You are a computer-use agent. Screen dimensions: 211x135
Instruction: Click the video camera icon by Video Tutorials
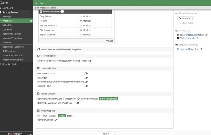point(178,38)
